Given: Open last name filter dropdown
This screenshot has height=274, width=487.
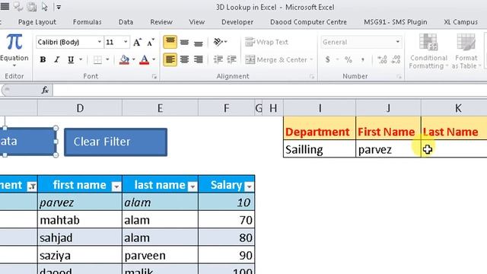Looking at the screenshot, I should 193,186.
